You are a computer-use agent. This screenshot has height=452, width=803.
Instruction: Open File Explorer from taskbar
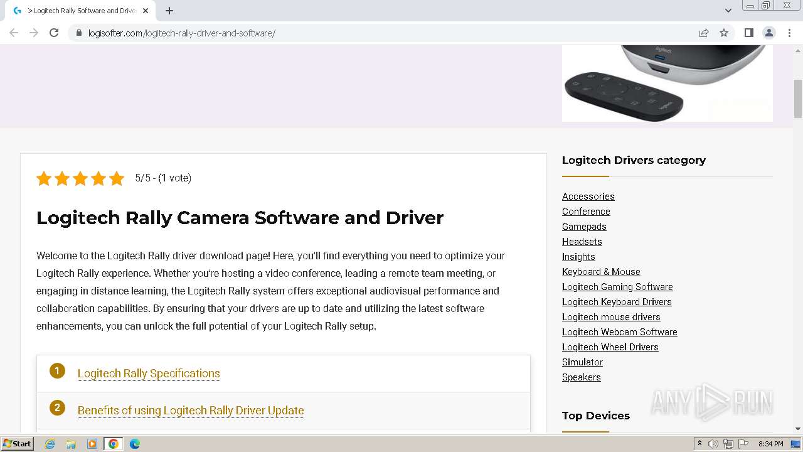click(x=71, y=444)
